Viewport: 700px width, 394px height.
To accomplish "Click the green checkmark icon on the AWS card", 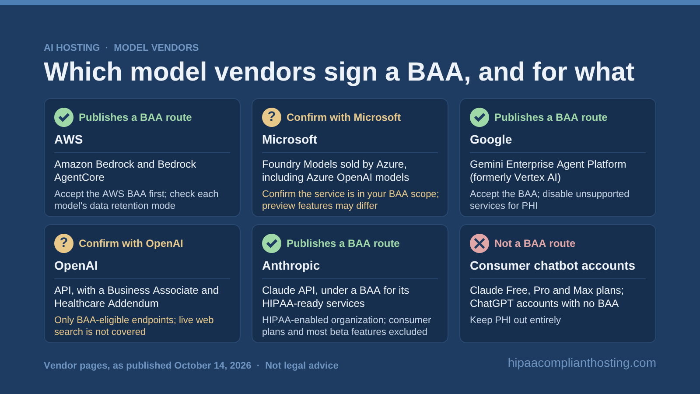I will (64, 117).
